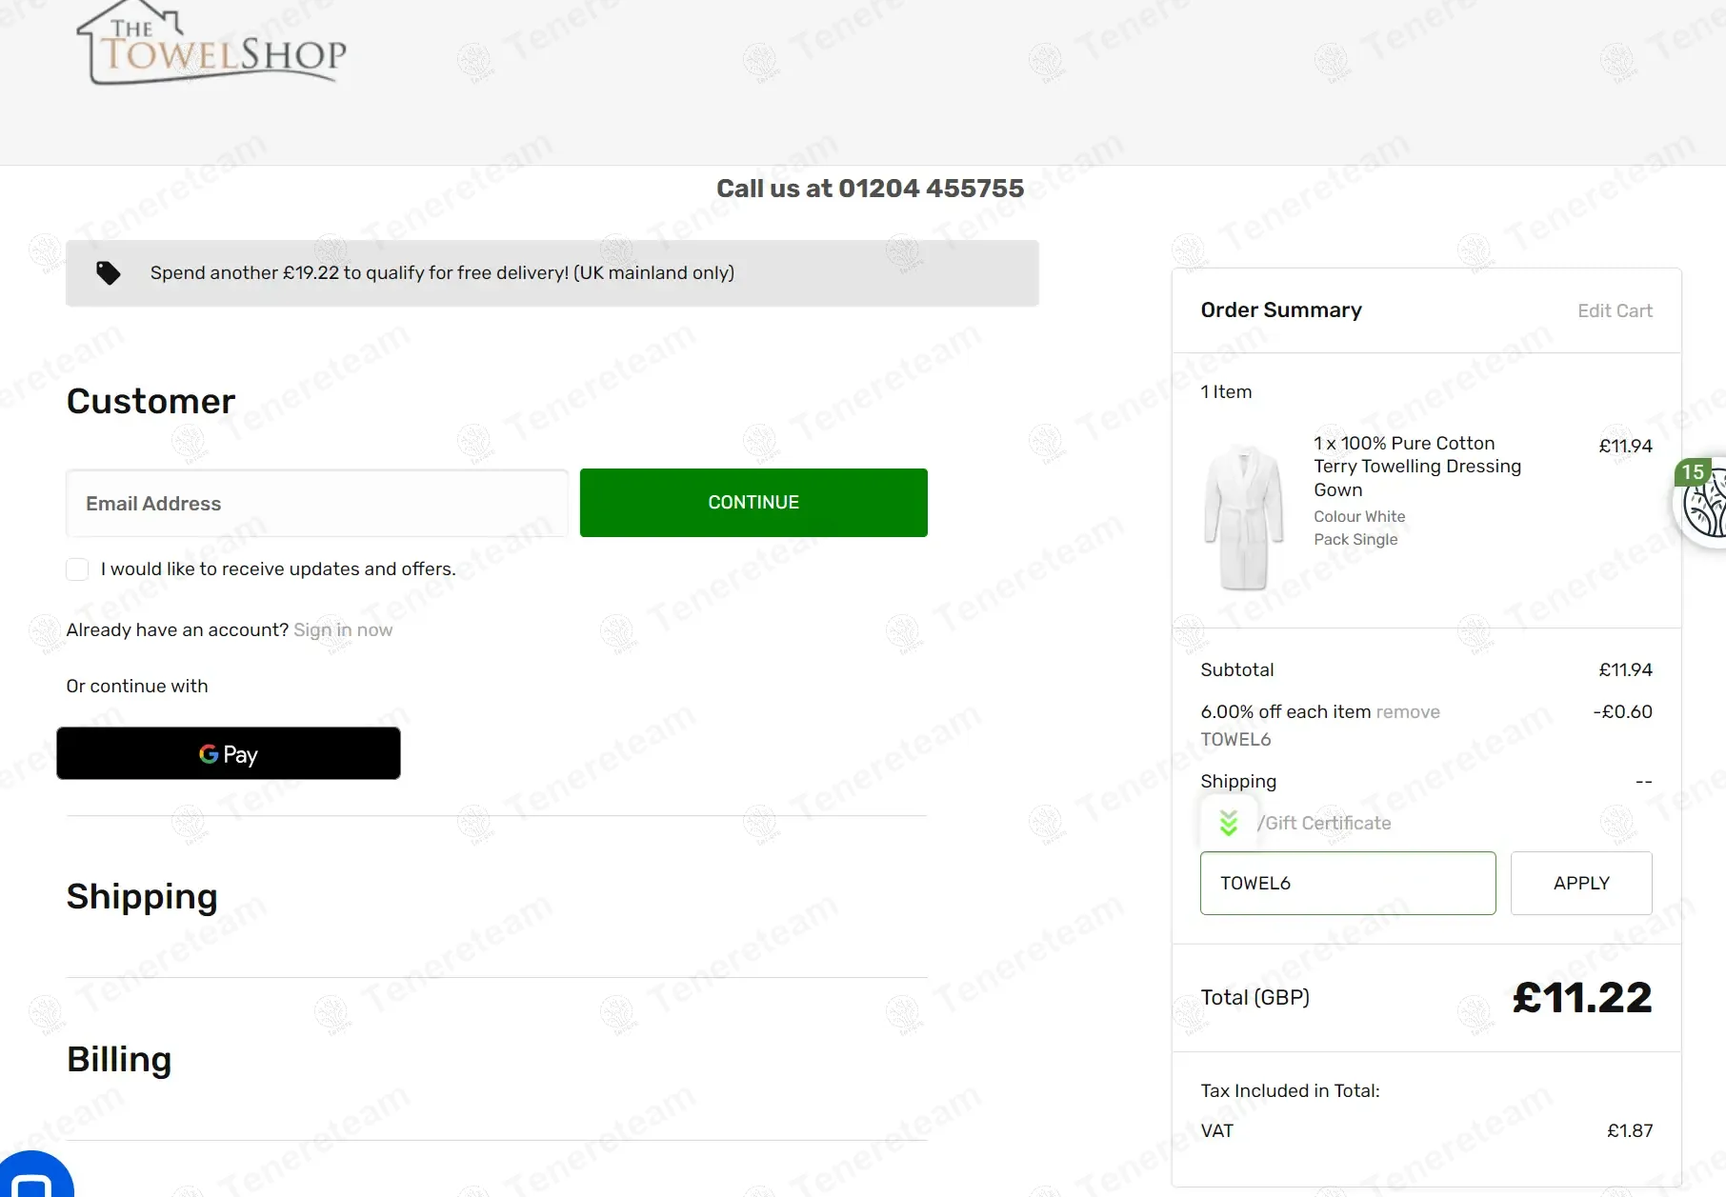Click the Subtotal value £11.94
Image resolution: width=1726 pixels, height=1197 pixels.
coord(1625,669)
